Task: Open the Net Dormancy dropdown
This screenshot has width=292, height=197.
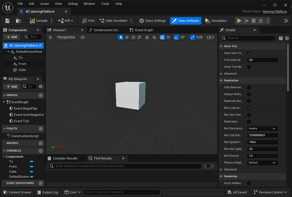Action: pos(262,128)
